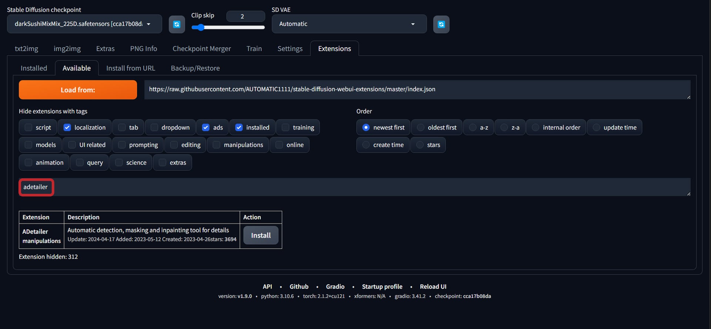Image resolution: width=711 pixels, height=329 pixels.
Task: Open the Install from URL sub-tab
Action: (131, 68)
